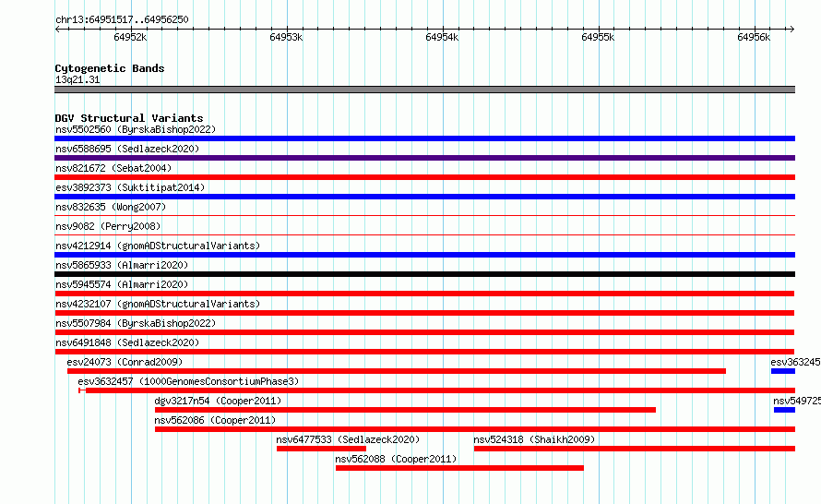Open dgv3217n54 (Cooper2011) label
Screen dimensions: 821x504
coord(218,401)
